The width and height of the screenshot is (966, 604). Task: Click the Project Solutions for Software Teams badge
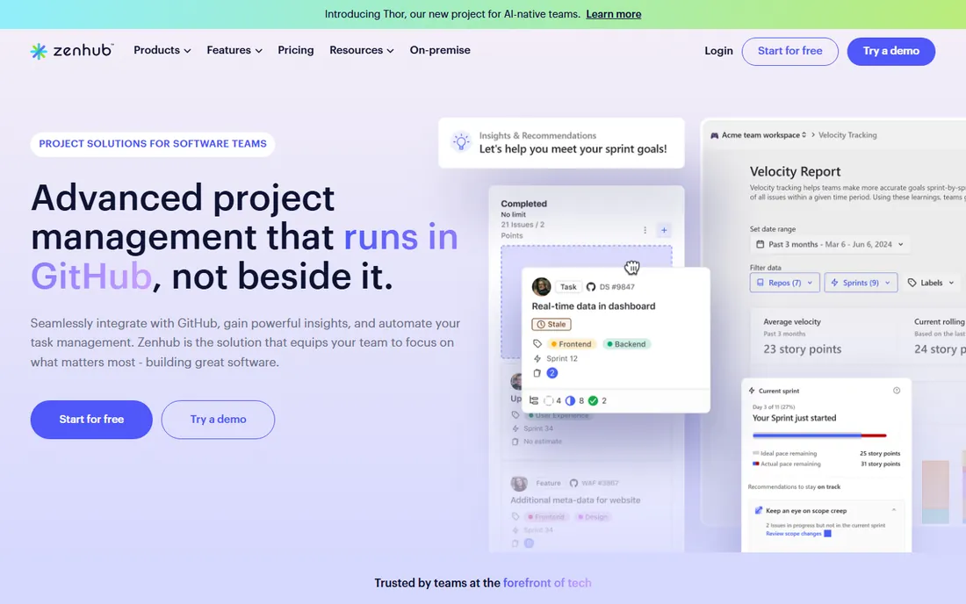click(x=153, y=144)
